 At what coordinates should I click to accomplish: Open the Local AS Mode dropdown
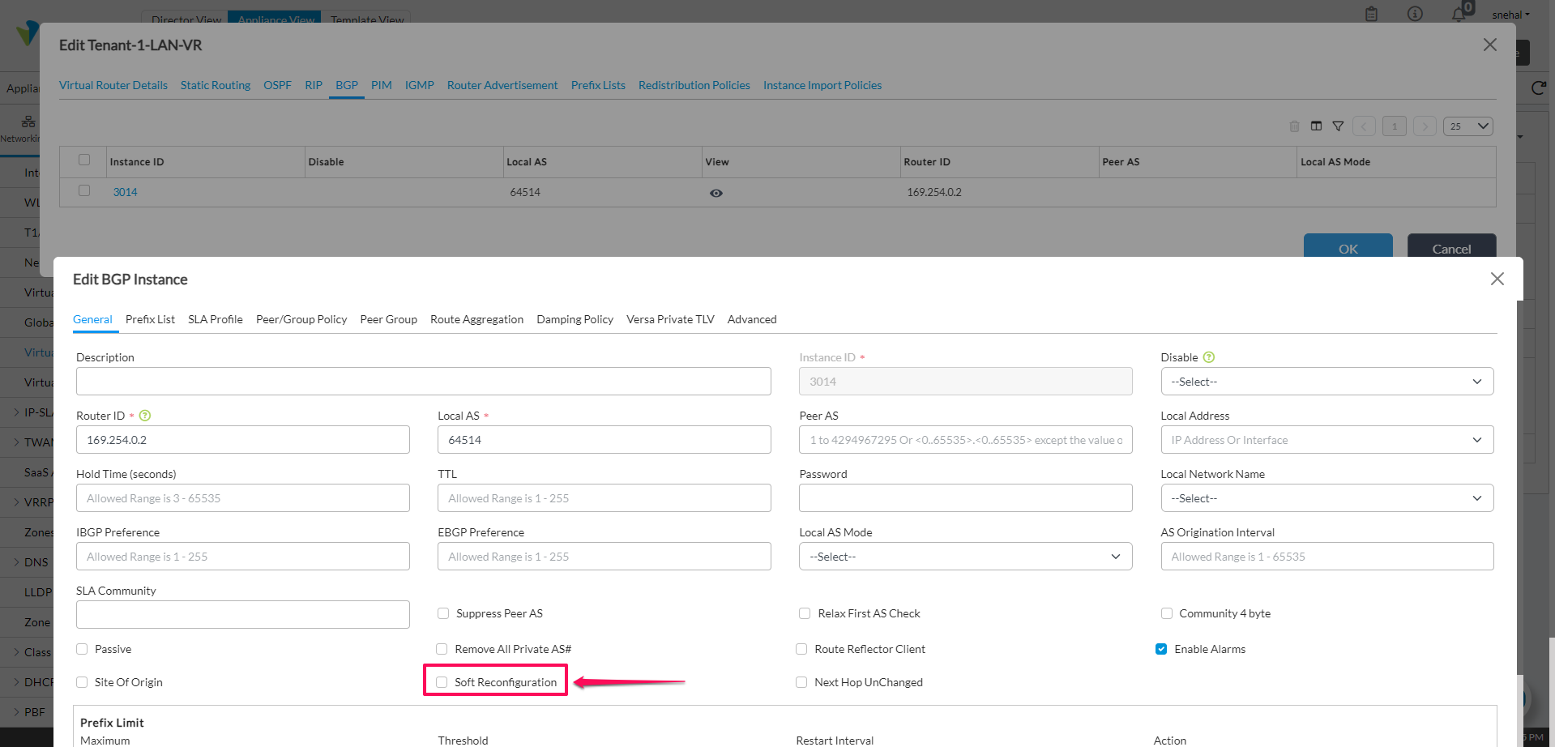(965, 557)
